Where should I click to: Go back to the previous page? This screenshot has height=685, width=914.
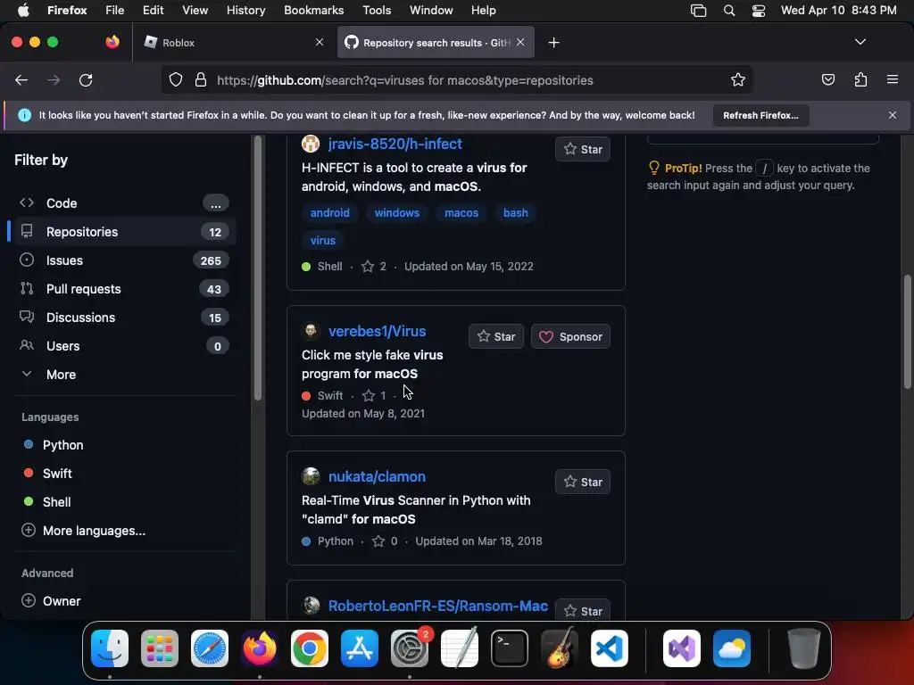coord(21,79)
